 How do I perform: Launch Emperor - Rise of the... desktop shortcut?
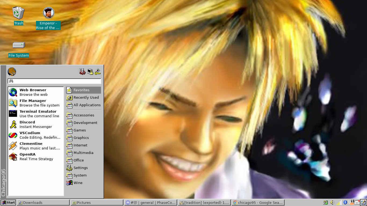tap(48, 19)
